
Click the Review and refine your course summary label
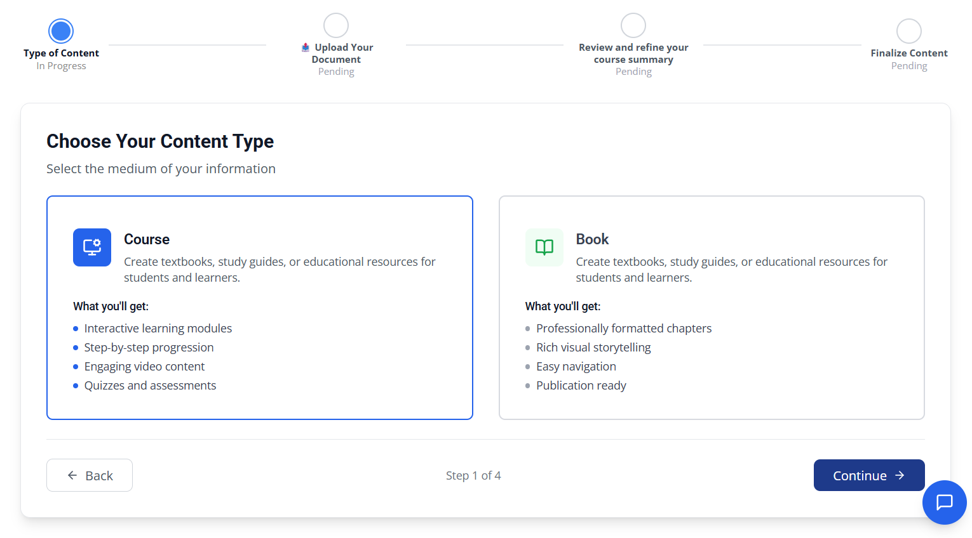(633, 53)
